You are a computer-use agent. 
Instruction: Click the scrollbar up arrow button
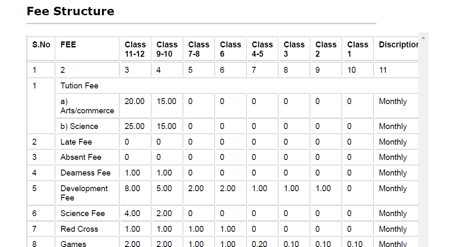coord(423,38)
